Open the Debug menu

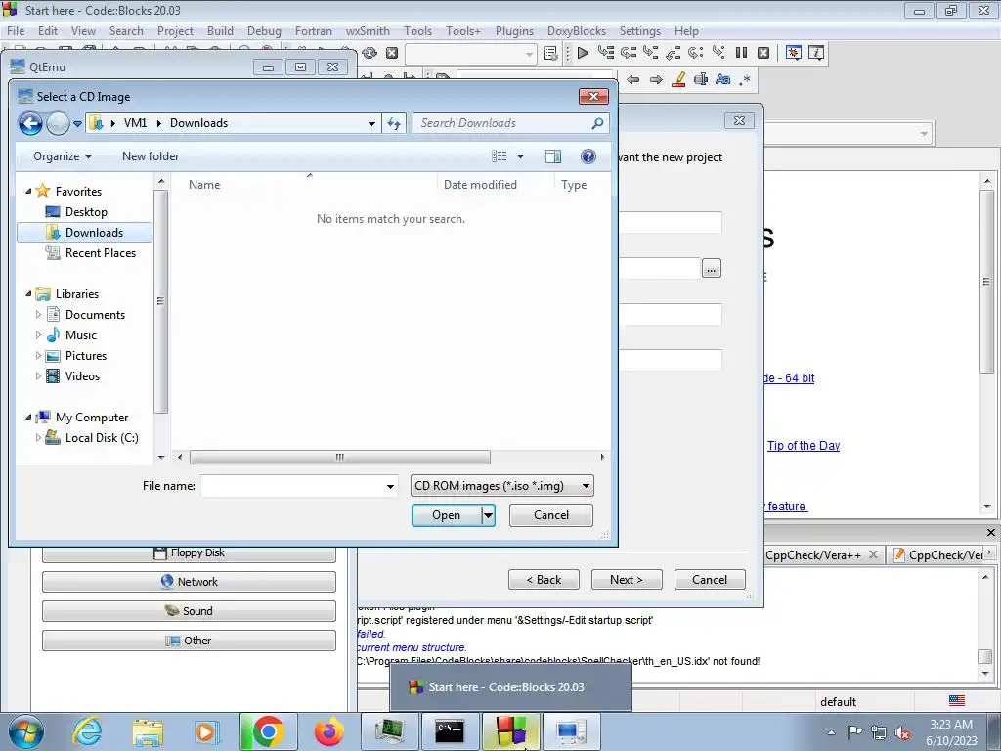264,30
